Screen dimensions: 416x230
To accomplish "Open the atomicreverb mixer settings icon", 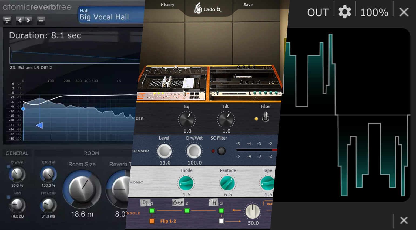I will pos(7,20).
